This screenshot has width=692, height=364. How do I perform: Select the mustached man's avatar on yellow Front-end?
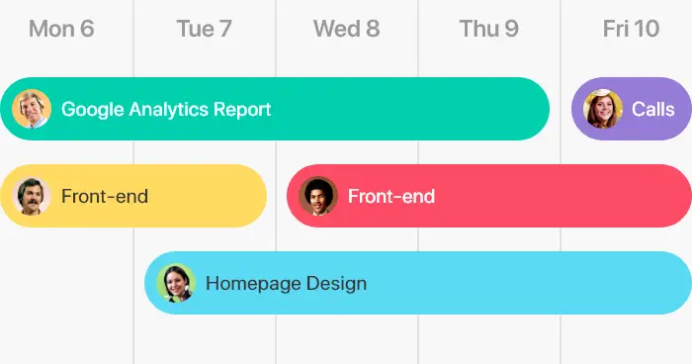pos(32,196)
